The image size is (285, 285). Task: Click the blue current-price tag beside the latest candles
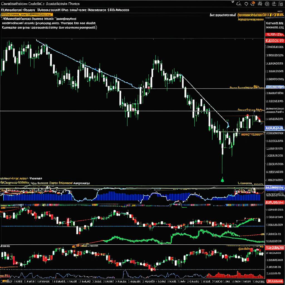(x=274, y=128)
